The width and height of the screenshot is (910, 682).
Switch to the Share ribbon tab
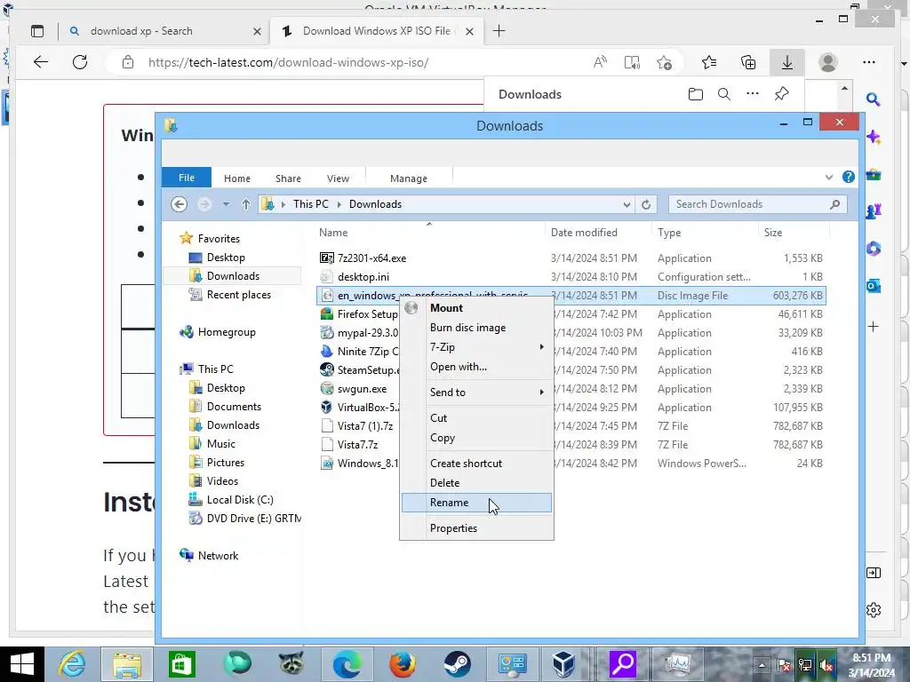(x=289, y=178)
